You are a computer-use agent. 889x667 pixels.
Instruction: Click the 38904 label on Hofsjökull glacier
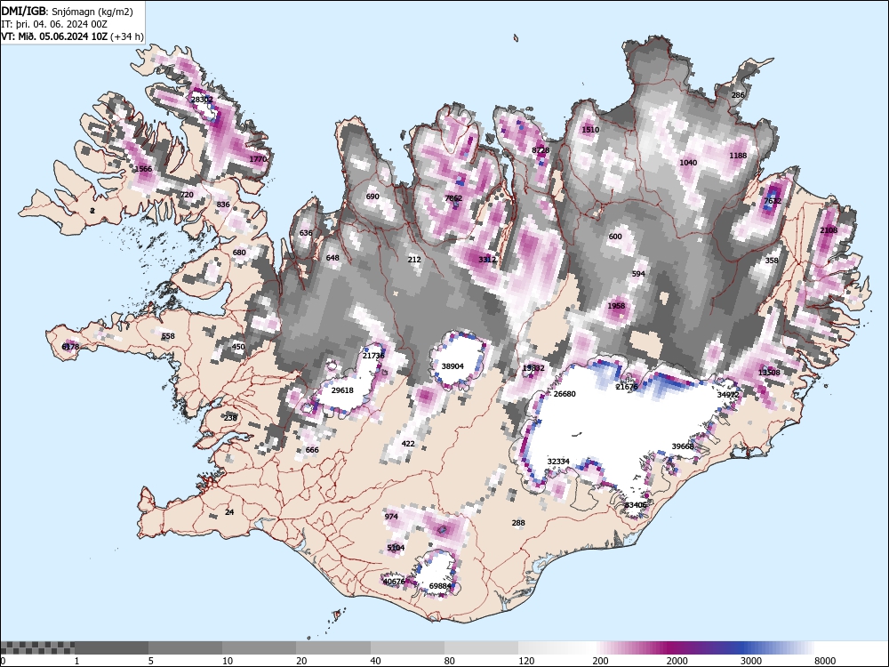point(453,366)
